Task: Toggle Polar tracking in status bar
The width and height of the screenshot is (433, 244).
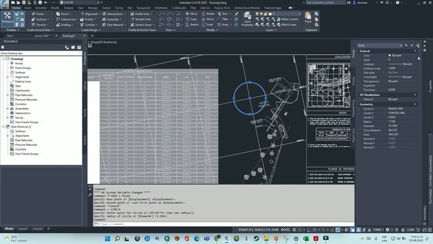Action: coord(315,230)
